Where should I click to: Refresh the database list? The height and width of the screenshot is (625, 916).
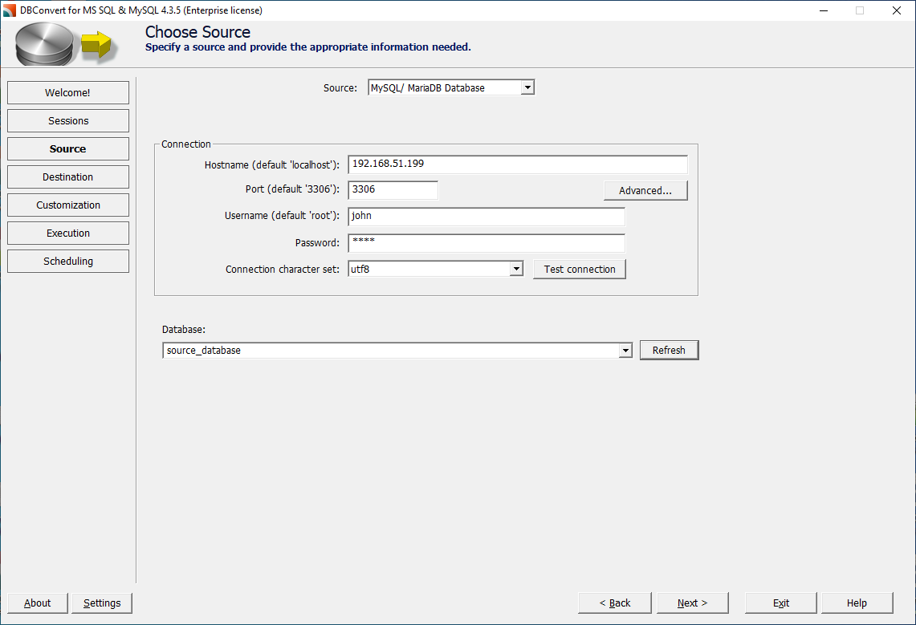tap(669, 350)
